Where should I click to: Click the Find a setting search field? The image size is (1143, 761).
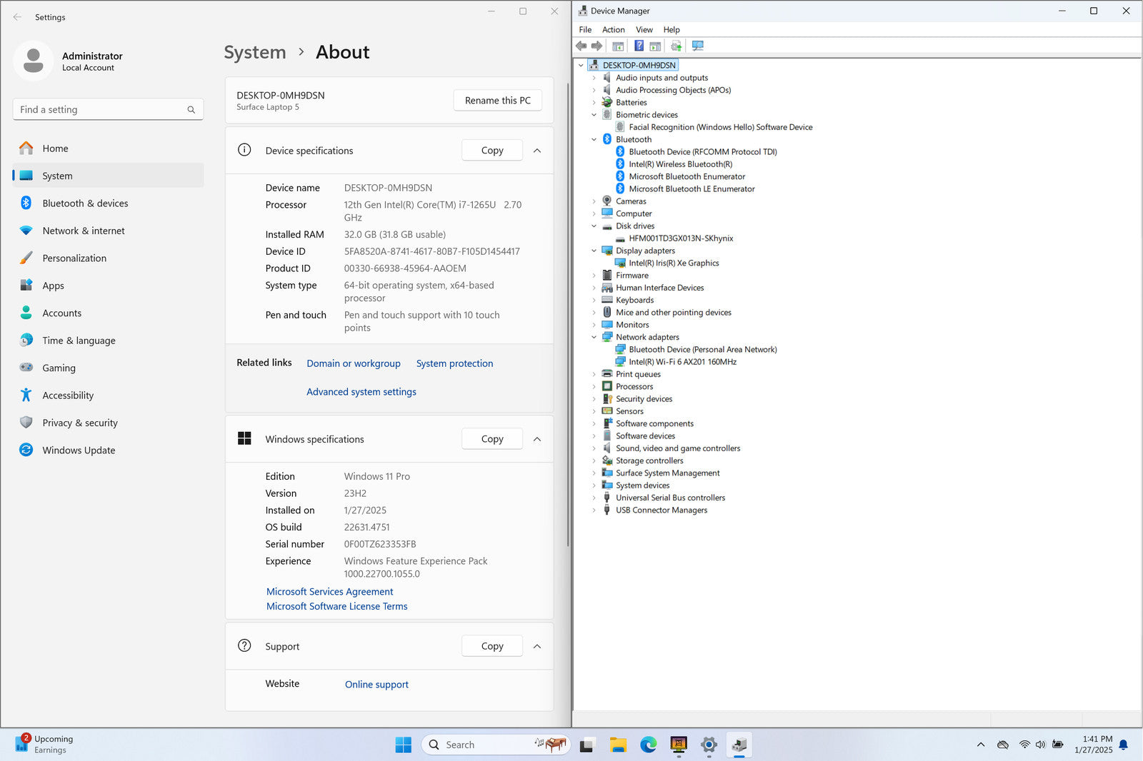(108, 110)
